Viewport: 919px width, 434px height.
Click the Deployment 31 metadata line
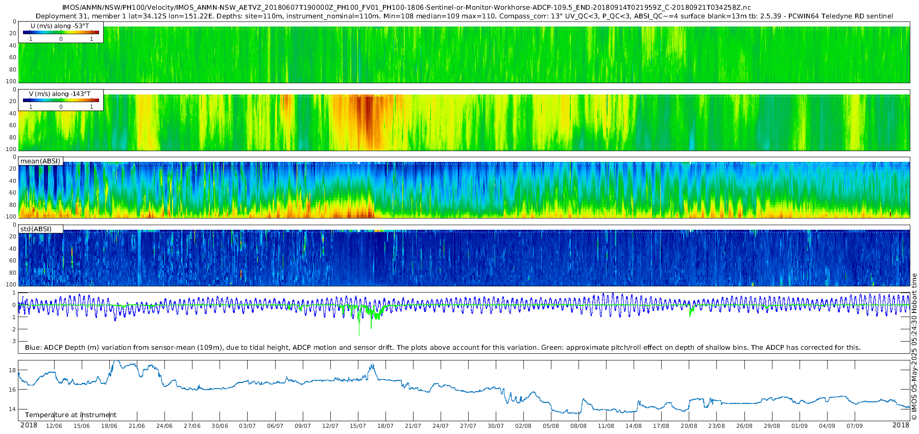[464, 16]
